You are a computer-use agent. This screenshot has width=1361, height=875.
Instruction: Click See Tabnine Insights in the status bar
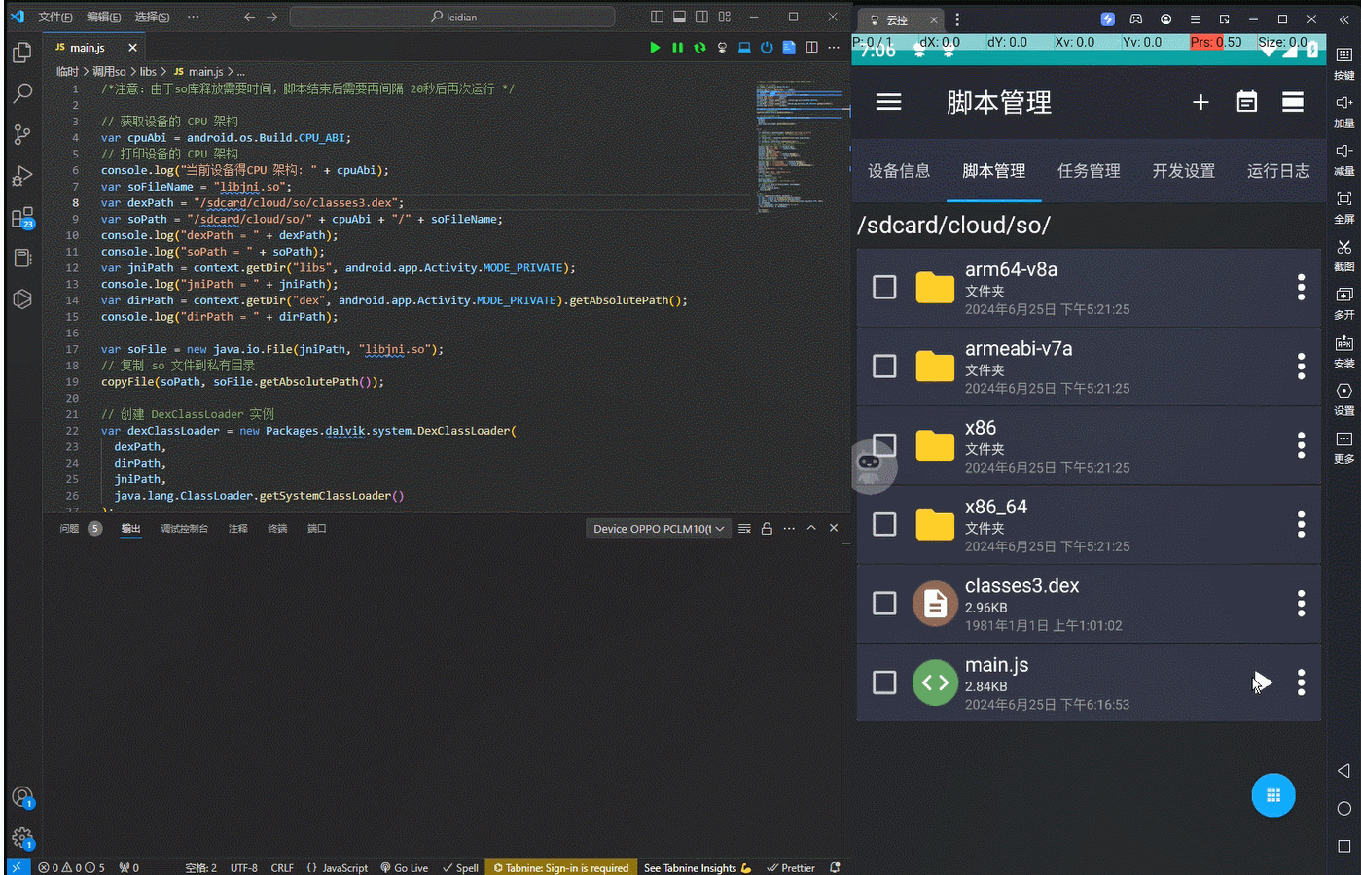(690, 867)
